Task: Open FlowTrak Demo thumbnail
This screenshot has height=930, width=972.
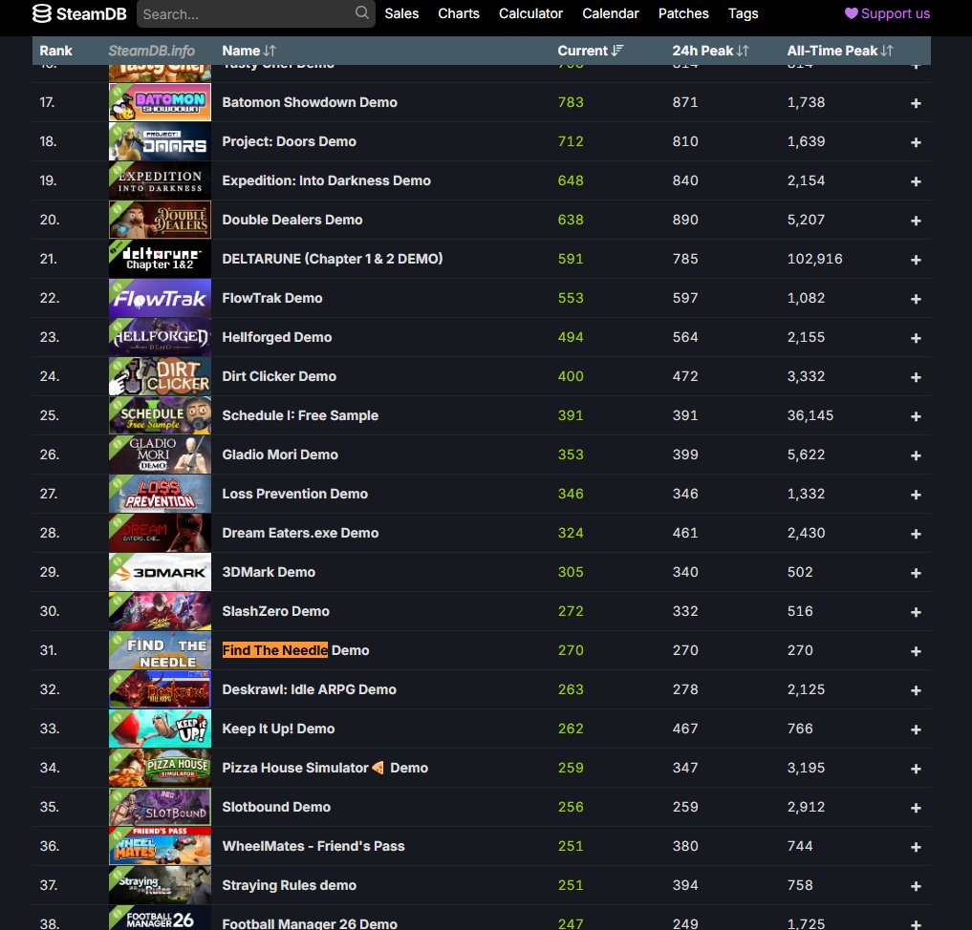Action: pyautogui.click(x=160, y=298)
